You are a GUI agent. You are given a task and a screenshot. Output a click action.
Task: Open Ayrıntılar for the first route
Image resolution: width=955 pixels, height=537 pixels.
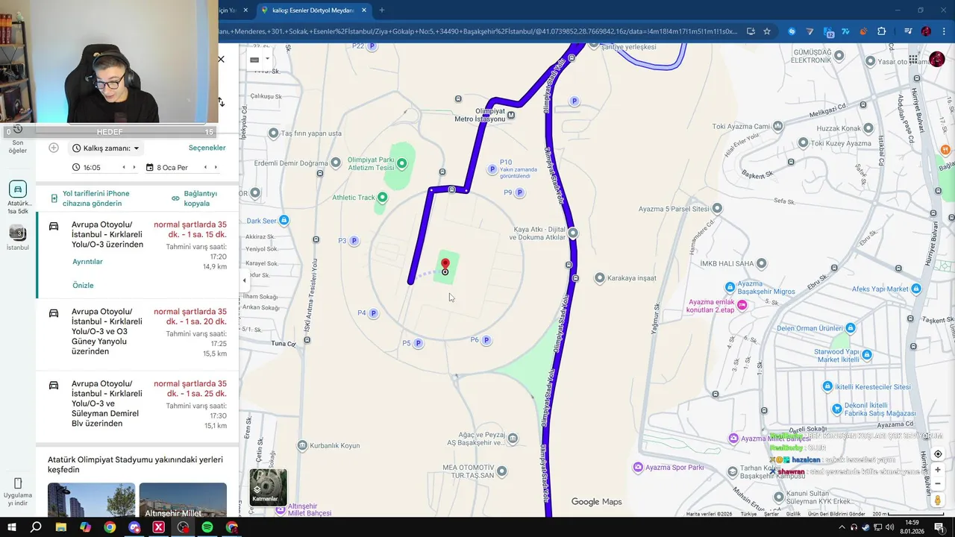[x=87, y=262]
